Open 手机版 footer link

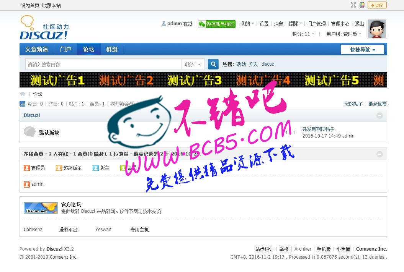324,249
